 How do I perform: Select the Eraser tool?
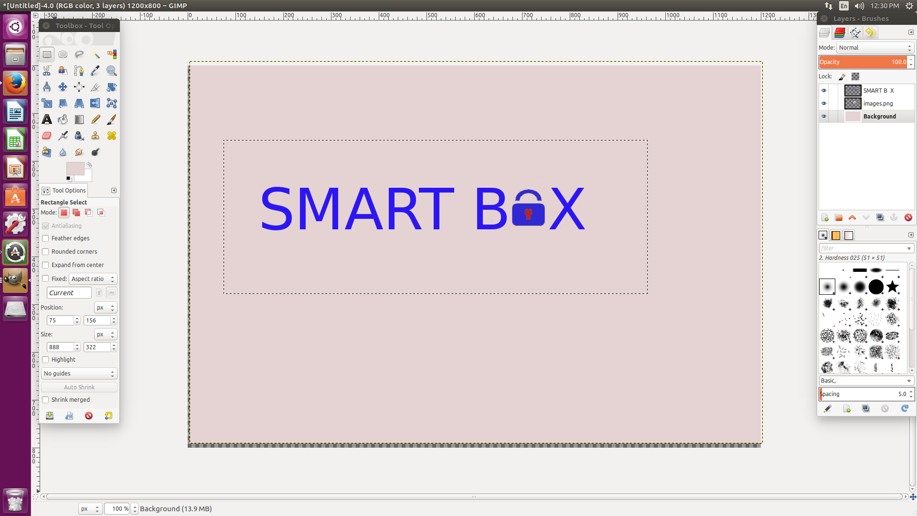(x=47, y=136)
